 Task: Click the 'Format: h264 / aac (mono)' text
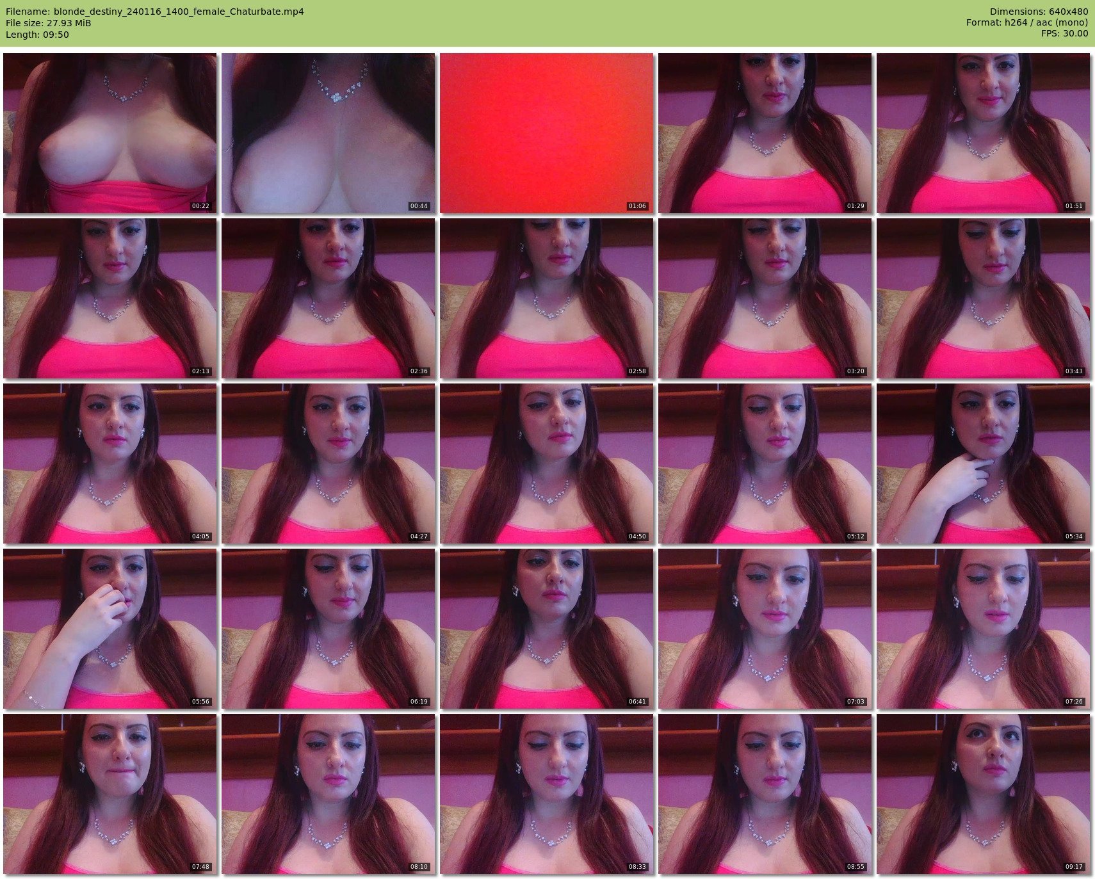point(1027,22)
